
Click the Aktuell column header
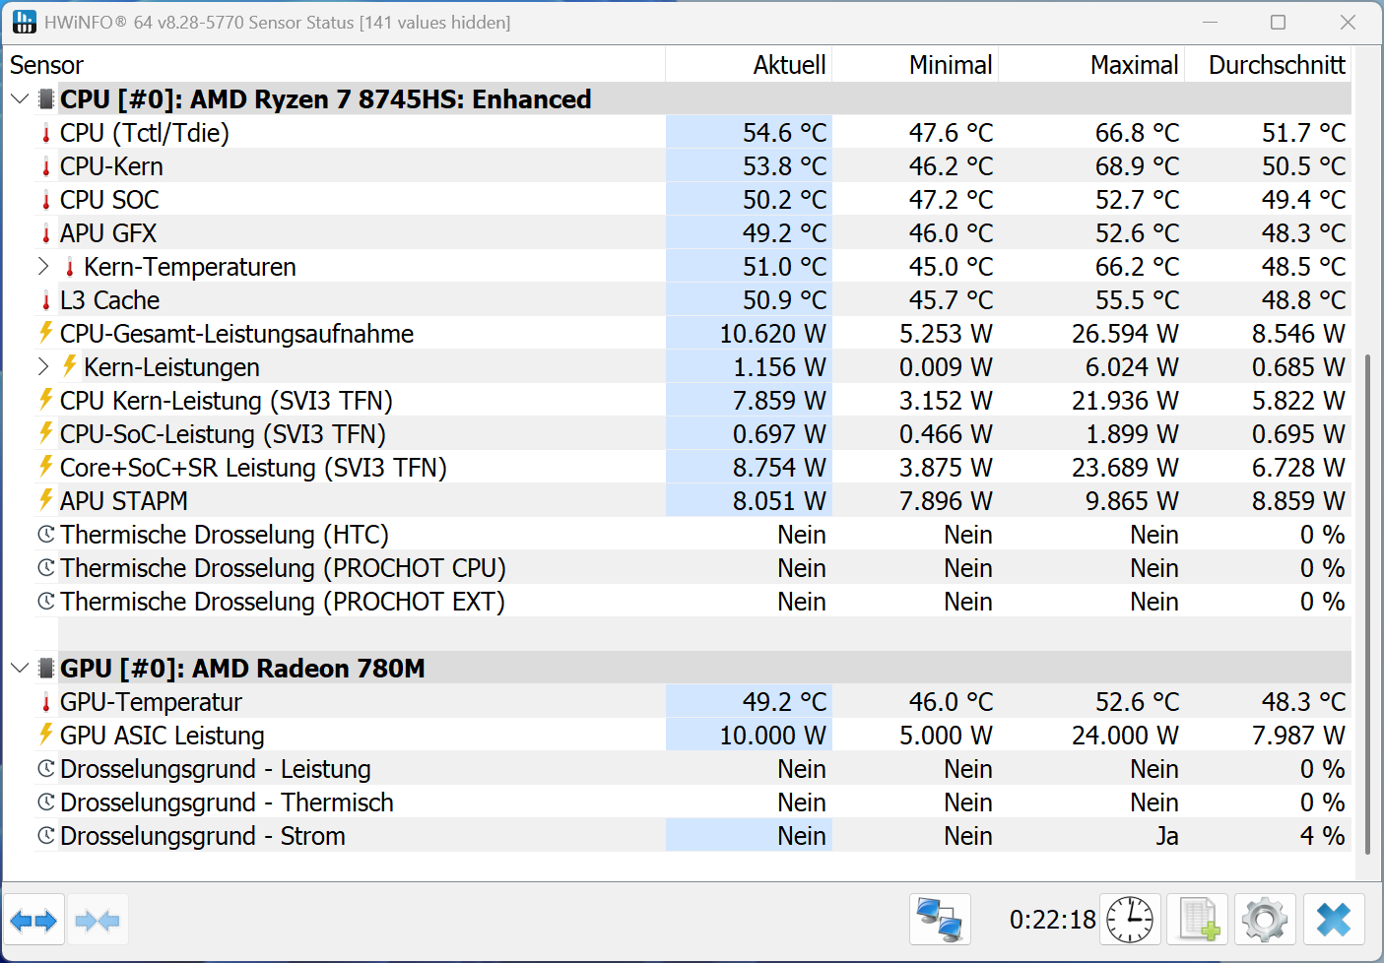(749, 65)
